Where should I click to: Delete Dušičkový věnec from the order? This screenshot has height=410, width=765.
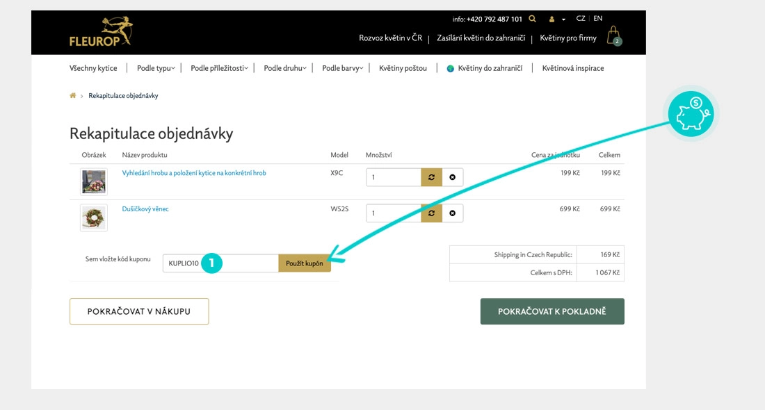click(x=452, y=213)
